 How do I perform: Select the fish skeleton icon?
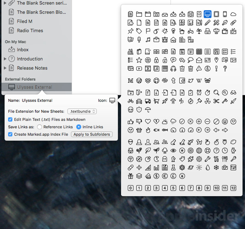pos(165,130)
